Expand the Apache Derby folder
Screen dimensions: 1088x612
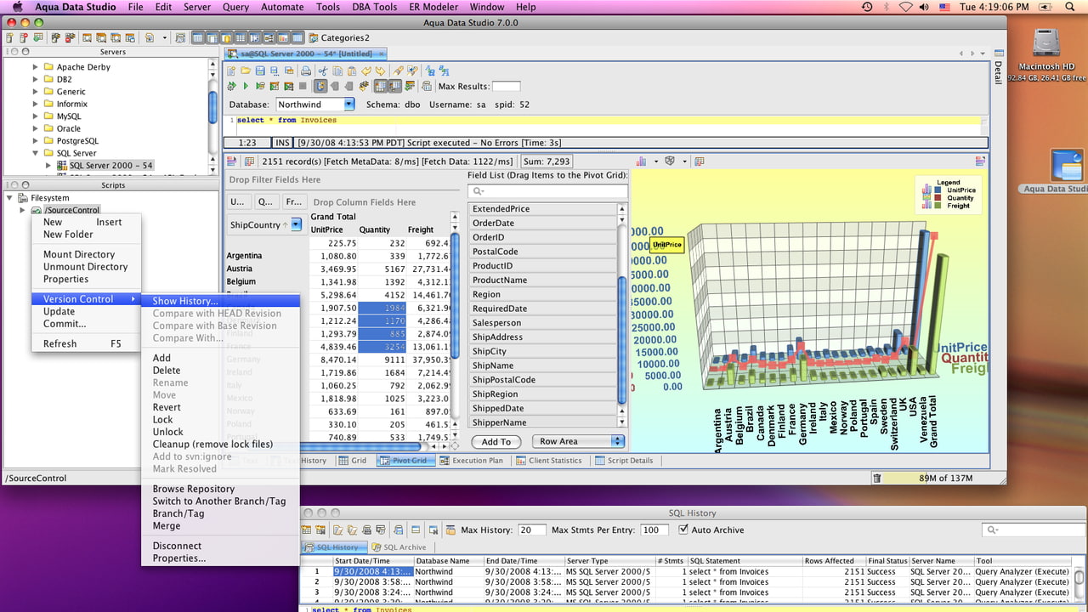(35, 67)
